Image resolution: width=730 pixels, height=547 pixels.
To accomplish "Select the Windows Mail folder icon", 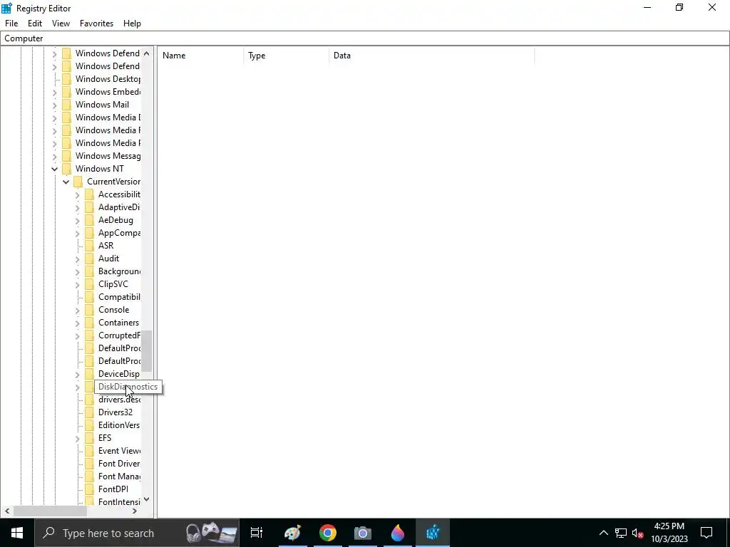I will pos(66,105).
